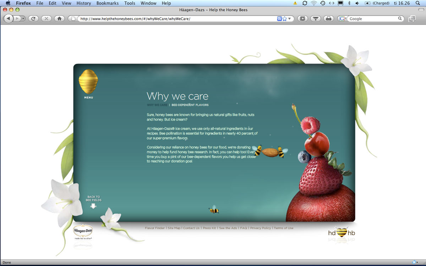This screenshot has width=426, height=266.
Task: Click the sync icon in menu bar
Action: coord(305,3)
